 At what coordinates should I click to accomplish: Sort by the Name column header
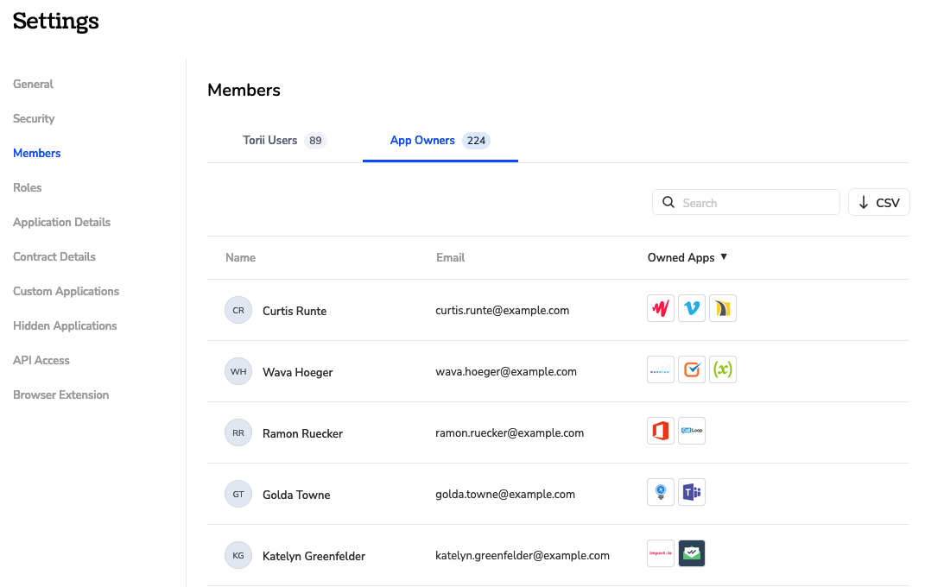240,257
